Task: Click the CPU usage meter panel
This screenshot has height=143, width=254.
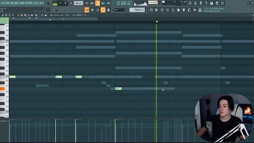Action: (x=174, y=3)
